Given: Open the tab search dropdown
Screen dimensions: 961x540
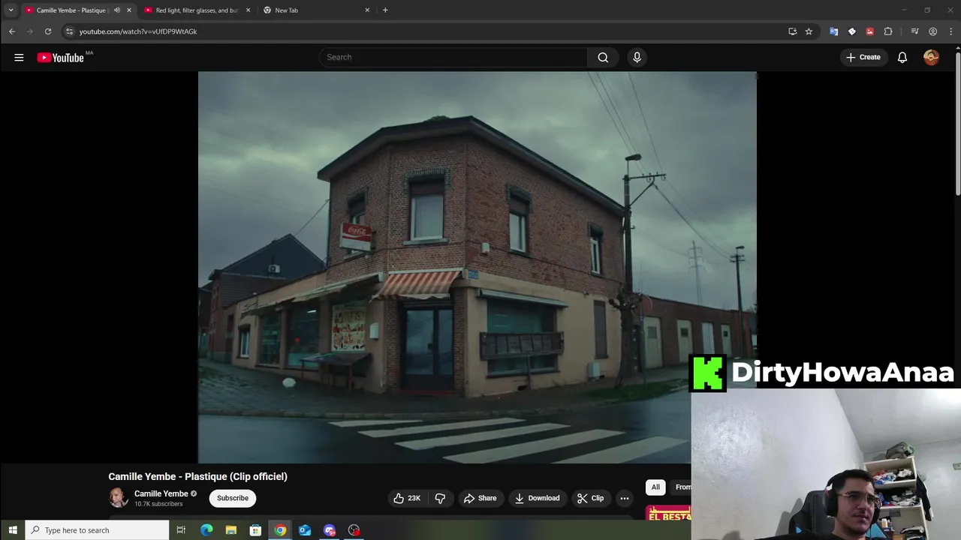Looking at the screenshot, I should coord(11,10).
